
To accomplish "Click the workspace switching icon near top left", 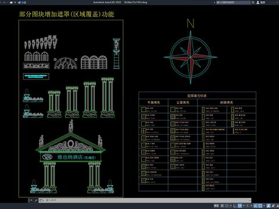I will click(x=11, y=2).
